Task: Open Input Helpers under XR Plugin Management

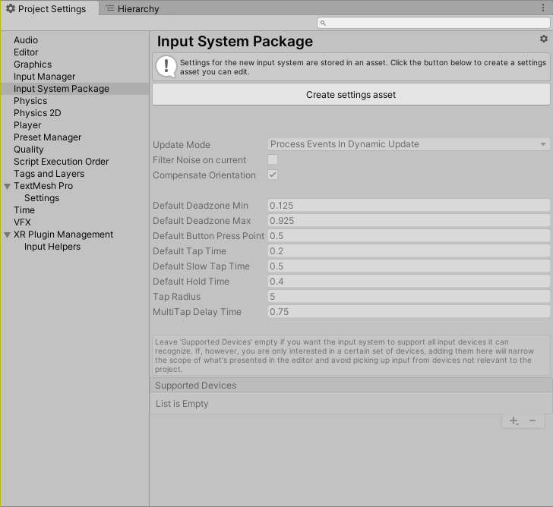Action: [52, 247]
